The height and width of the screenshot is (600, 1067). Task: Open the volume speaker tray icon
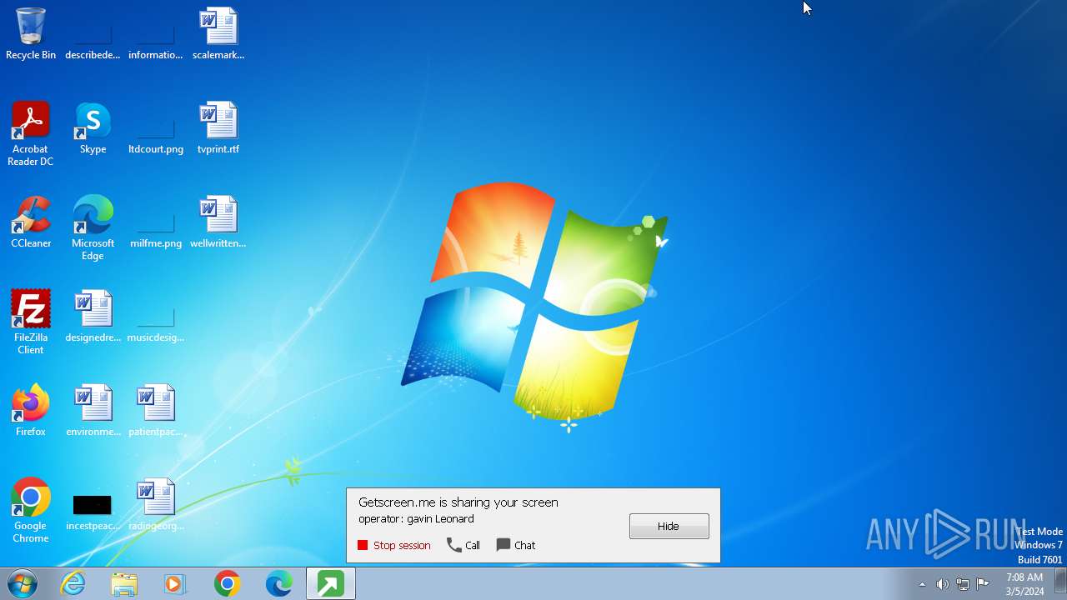pos(942,584)
